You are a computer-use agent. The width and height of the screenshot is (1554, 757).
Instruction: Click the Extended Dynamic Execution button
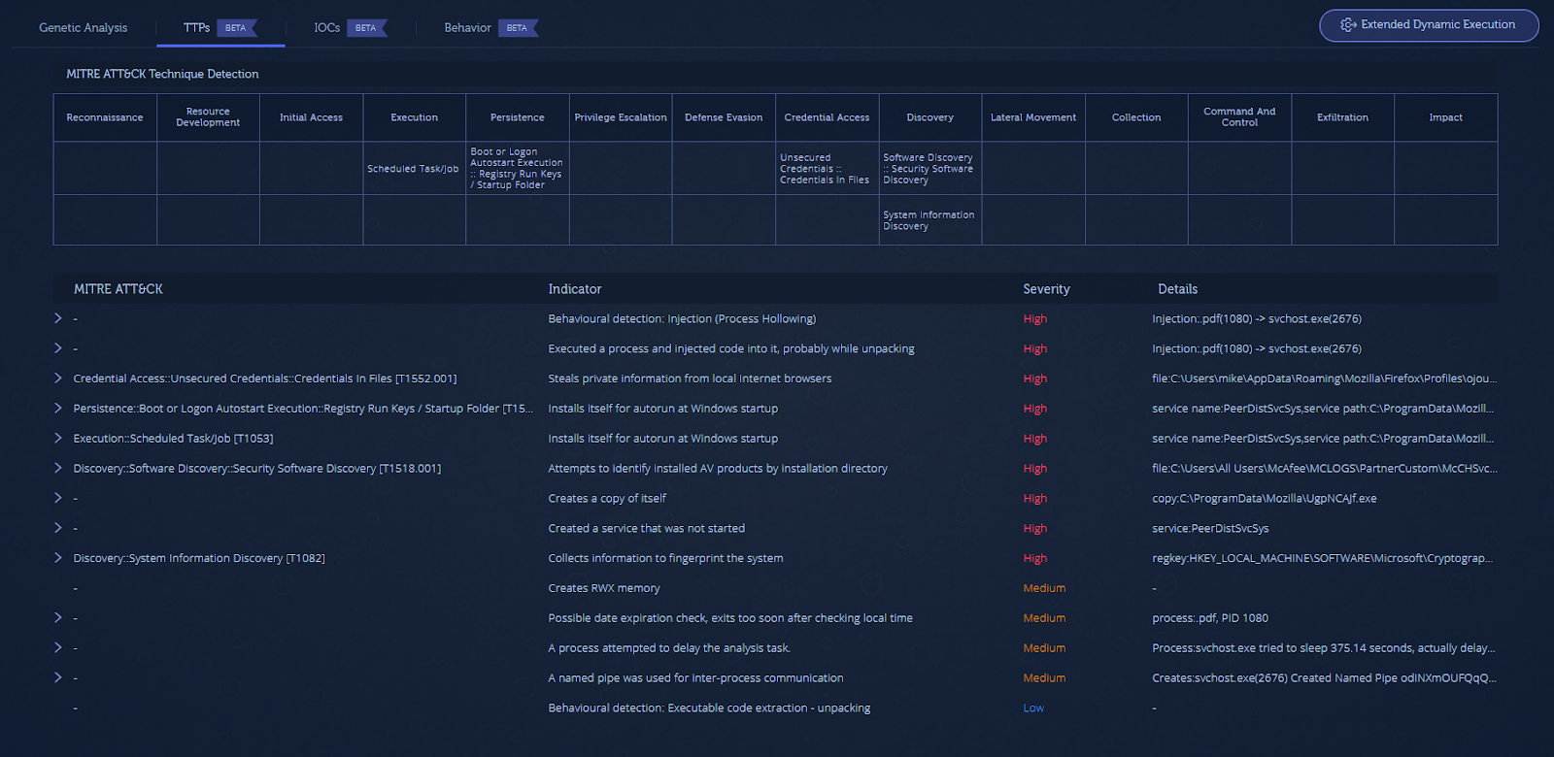pos(1429,25)
